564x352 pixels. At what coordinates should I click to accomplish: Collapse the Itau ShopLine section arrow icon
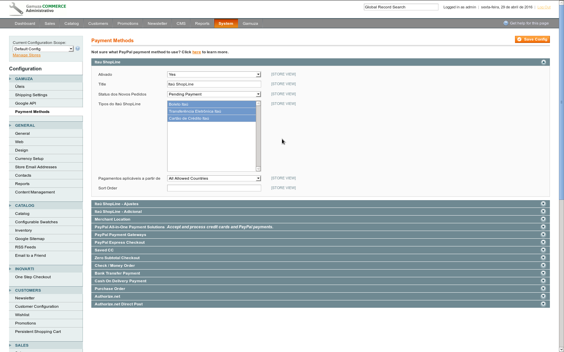click(x=544, y=62)
